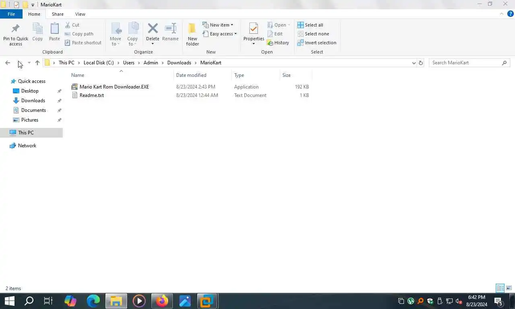This screenshot has height=309, width=515.
Task: Switch to the View tab
Action: (80, 14)
